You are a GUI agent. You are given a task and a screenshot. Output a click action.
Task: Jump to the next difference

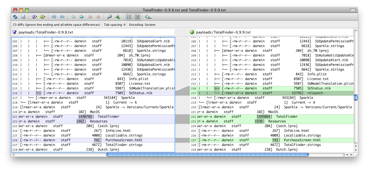(81, 17)
